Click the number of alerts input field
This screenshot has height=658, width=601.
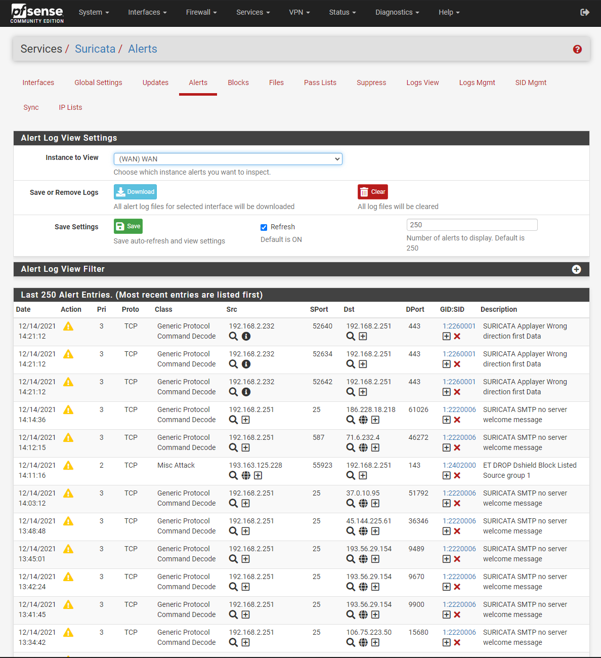pos(471,225)
